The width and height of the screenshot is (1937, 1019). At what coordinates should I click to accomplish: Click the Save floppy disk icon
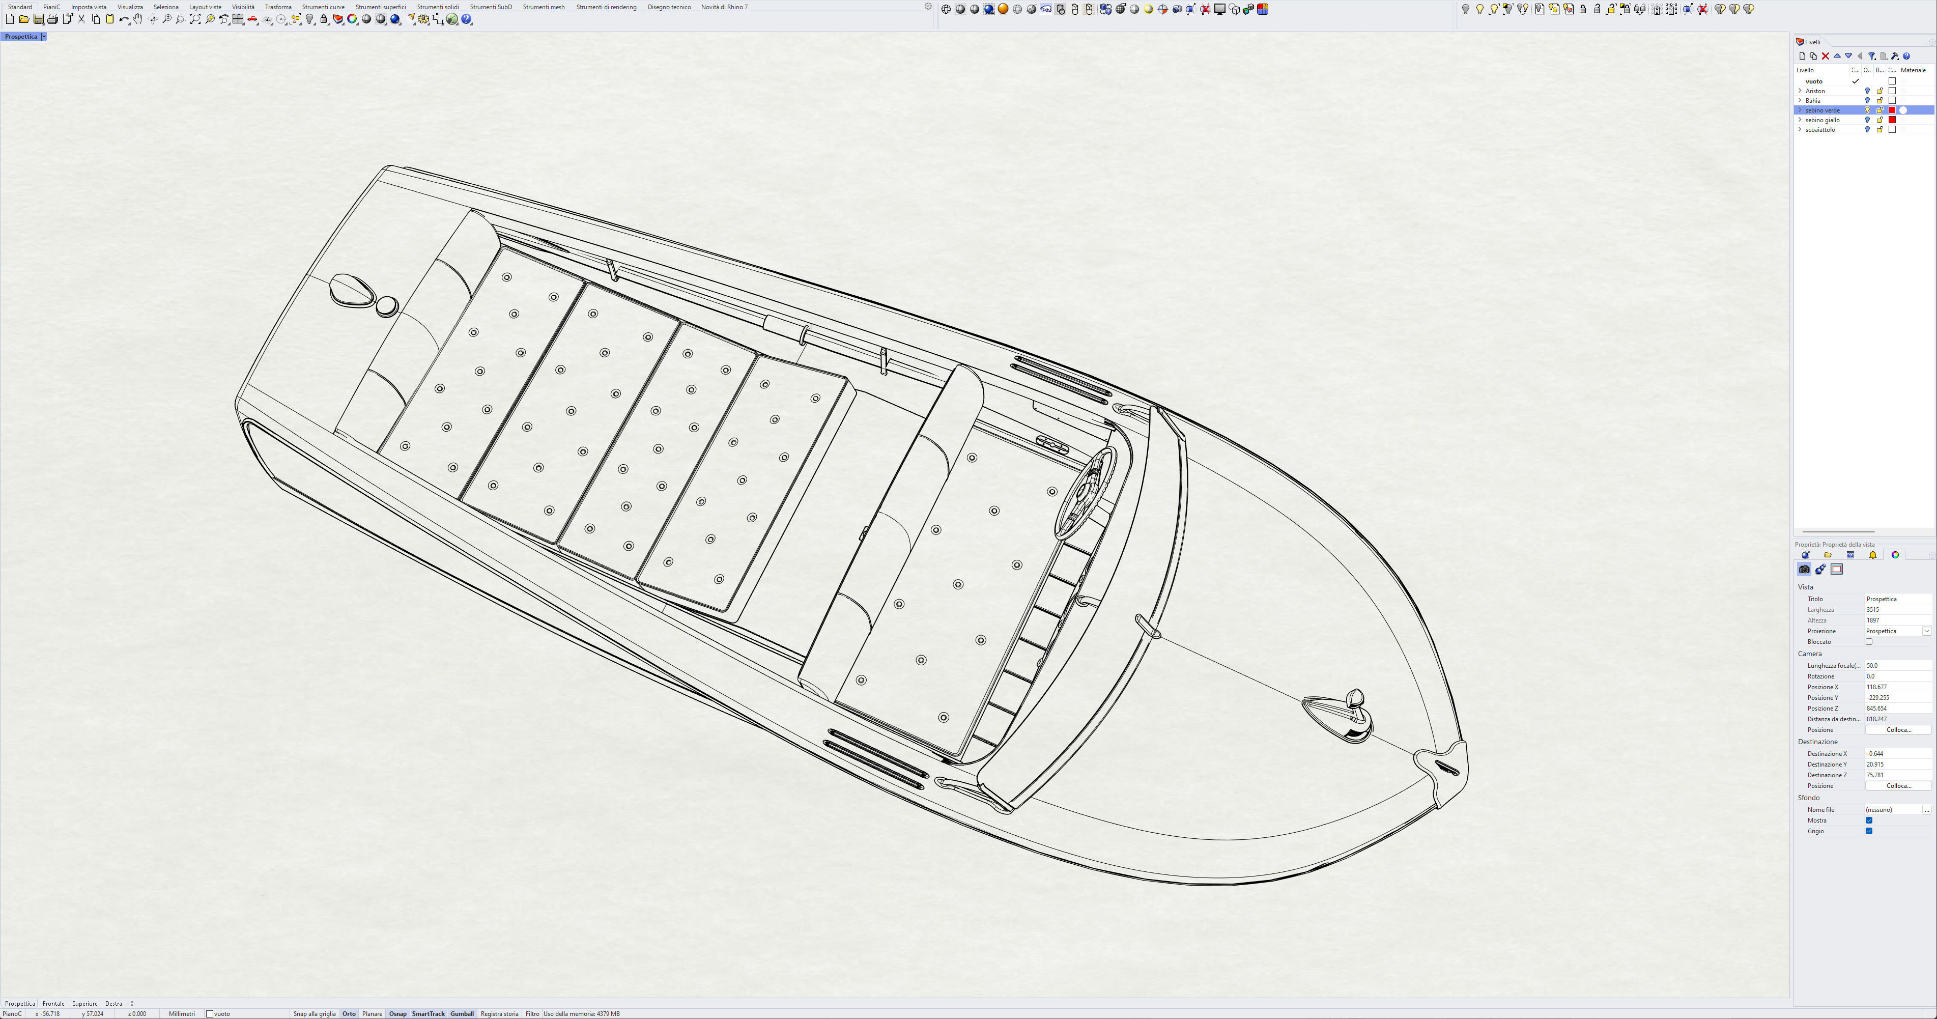pos(38,19)
